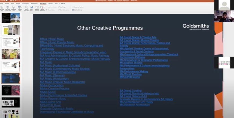Click the participant tile with Korean text logo

(224, 63)
